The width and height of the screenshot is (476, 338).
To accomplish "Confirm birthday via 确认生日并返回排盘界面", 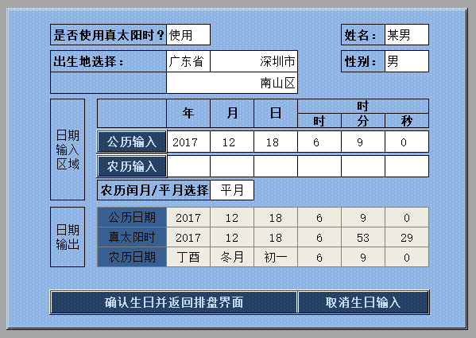I will [173, 302].
